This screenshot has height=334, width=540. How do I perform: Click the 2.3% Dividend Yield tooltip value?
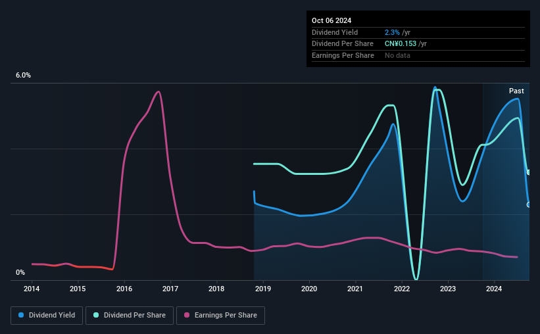[x=392, y=32]
